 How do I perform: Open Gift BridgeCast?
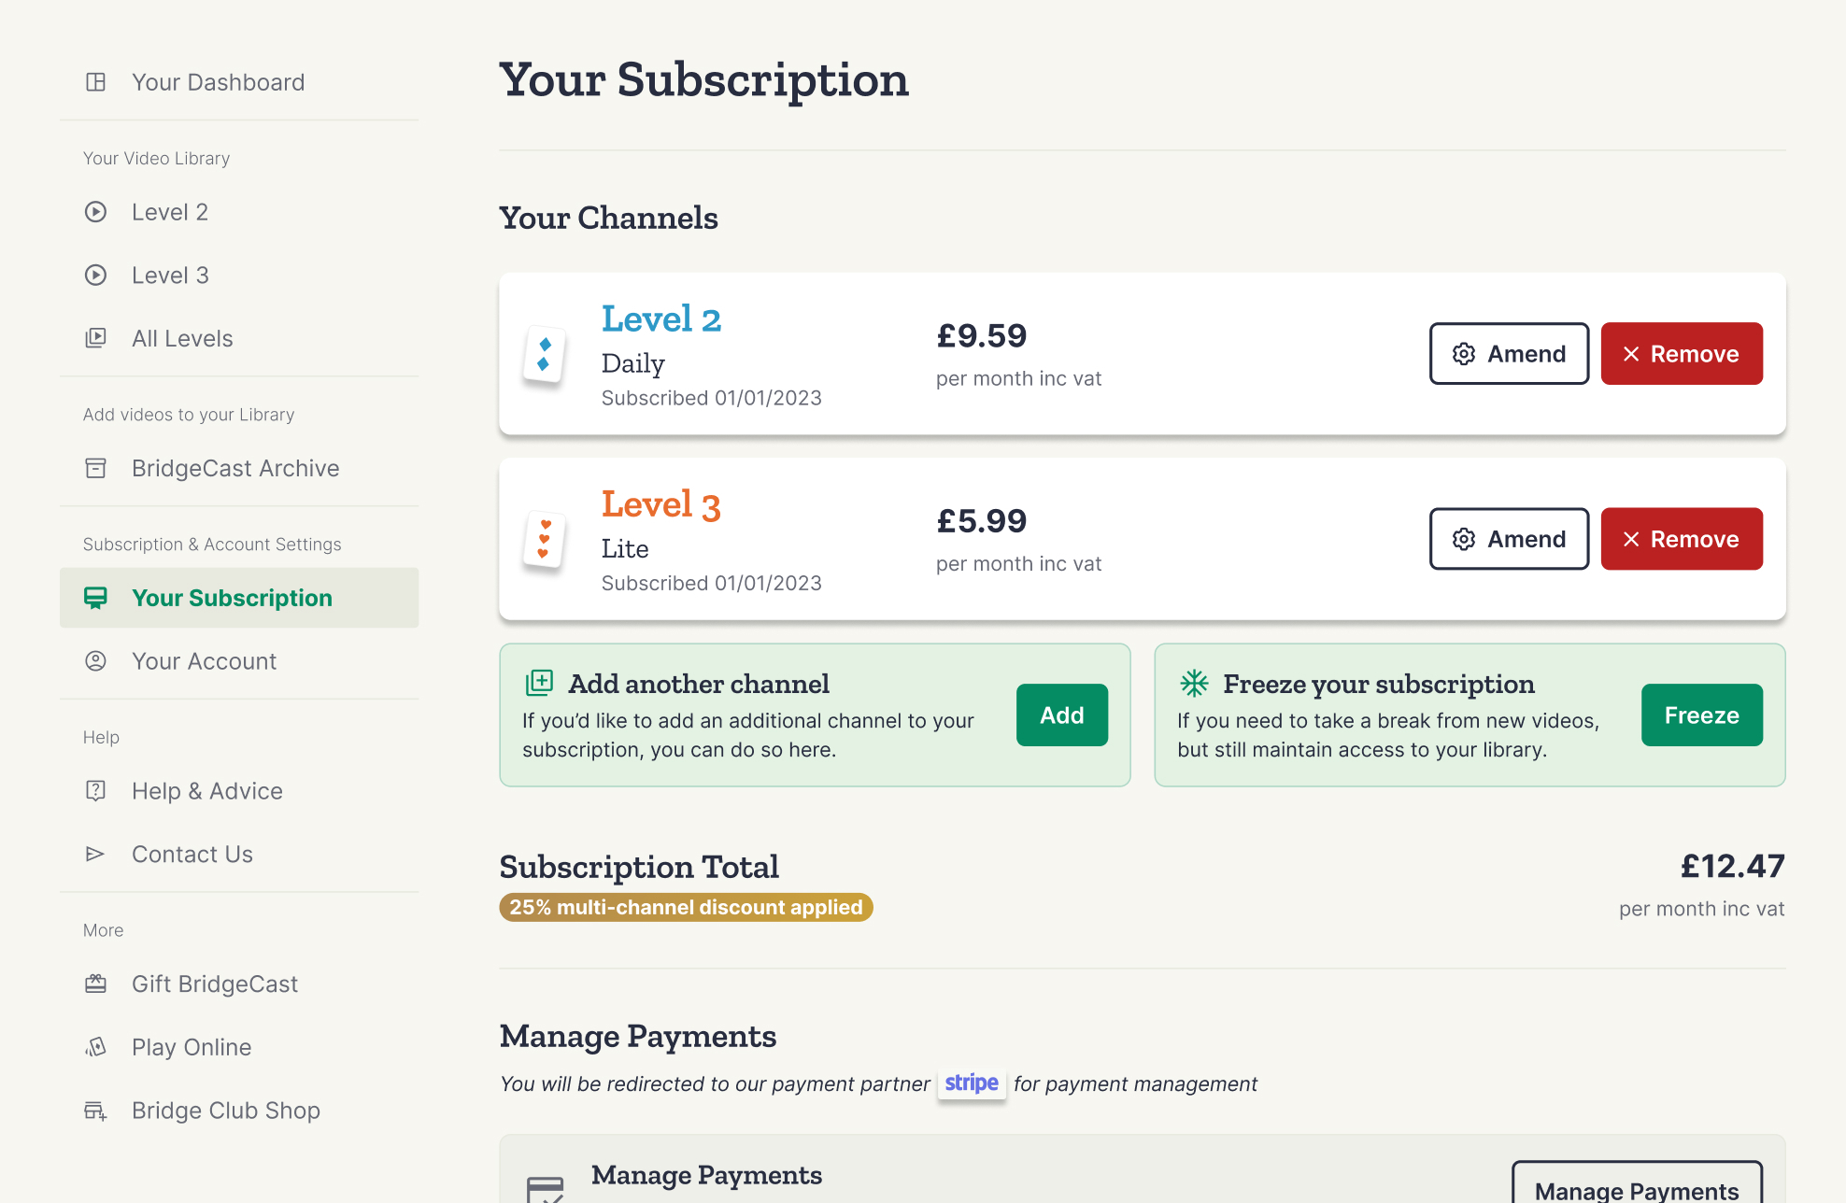(215, 984)
